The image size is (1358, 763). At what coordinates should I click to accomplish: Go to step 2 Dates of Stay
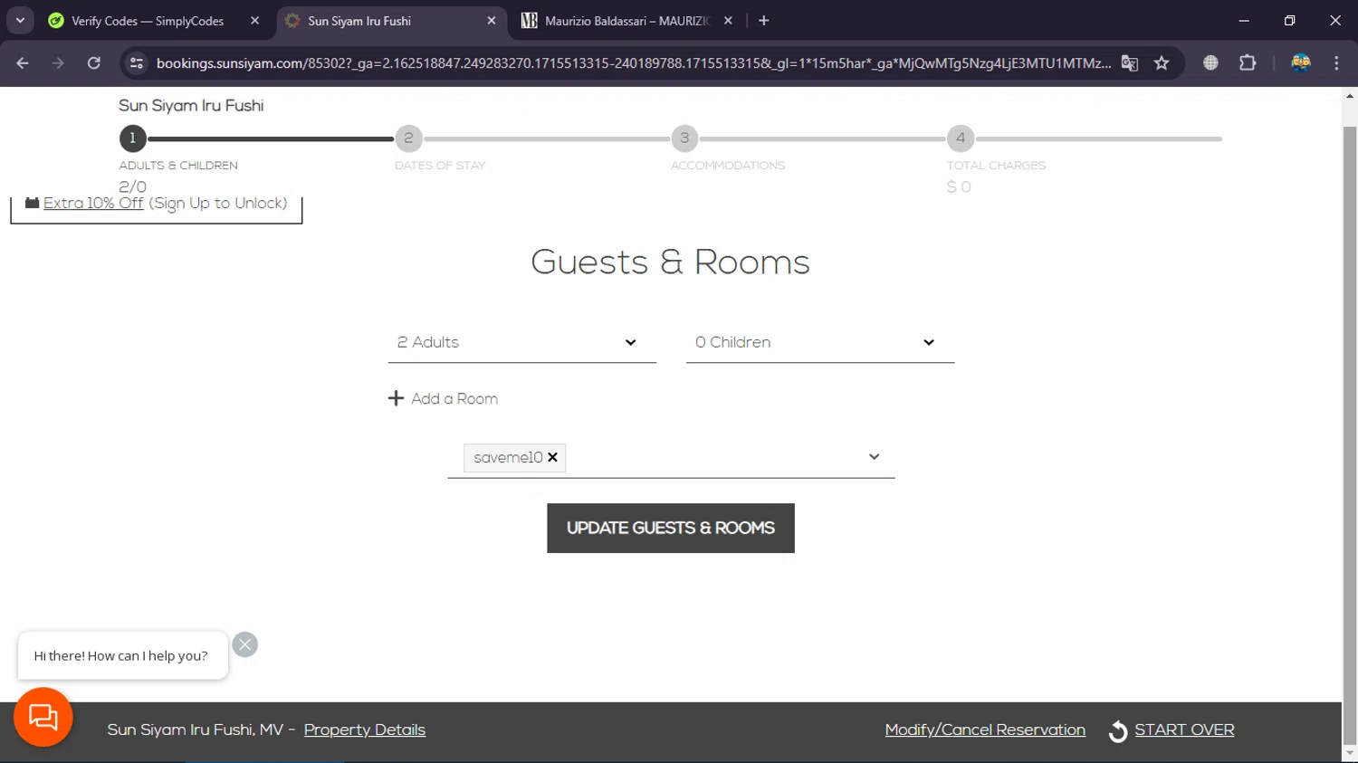click(408, 138)
